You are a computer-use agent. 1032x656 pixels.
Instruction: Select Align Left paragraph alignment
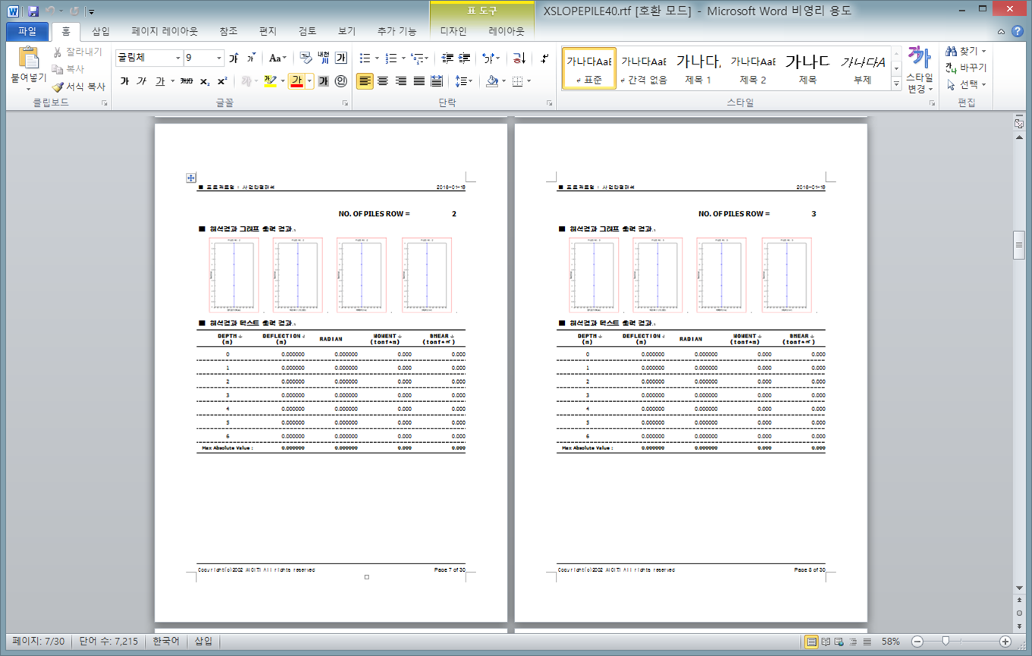click(x=365, y=81)
